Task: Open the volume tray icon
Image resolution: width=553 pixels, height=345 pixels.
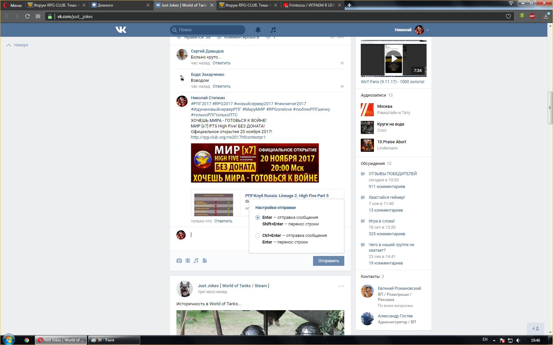Action: point(518,340)
